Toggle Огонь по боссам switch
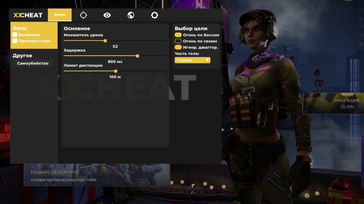 tap(178, 35)
